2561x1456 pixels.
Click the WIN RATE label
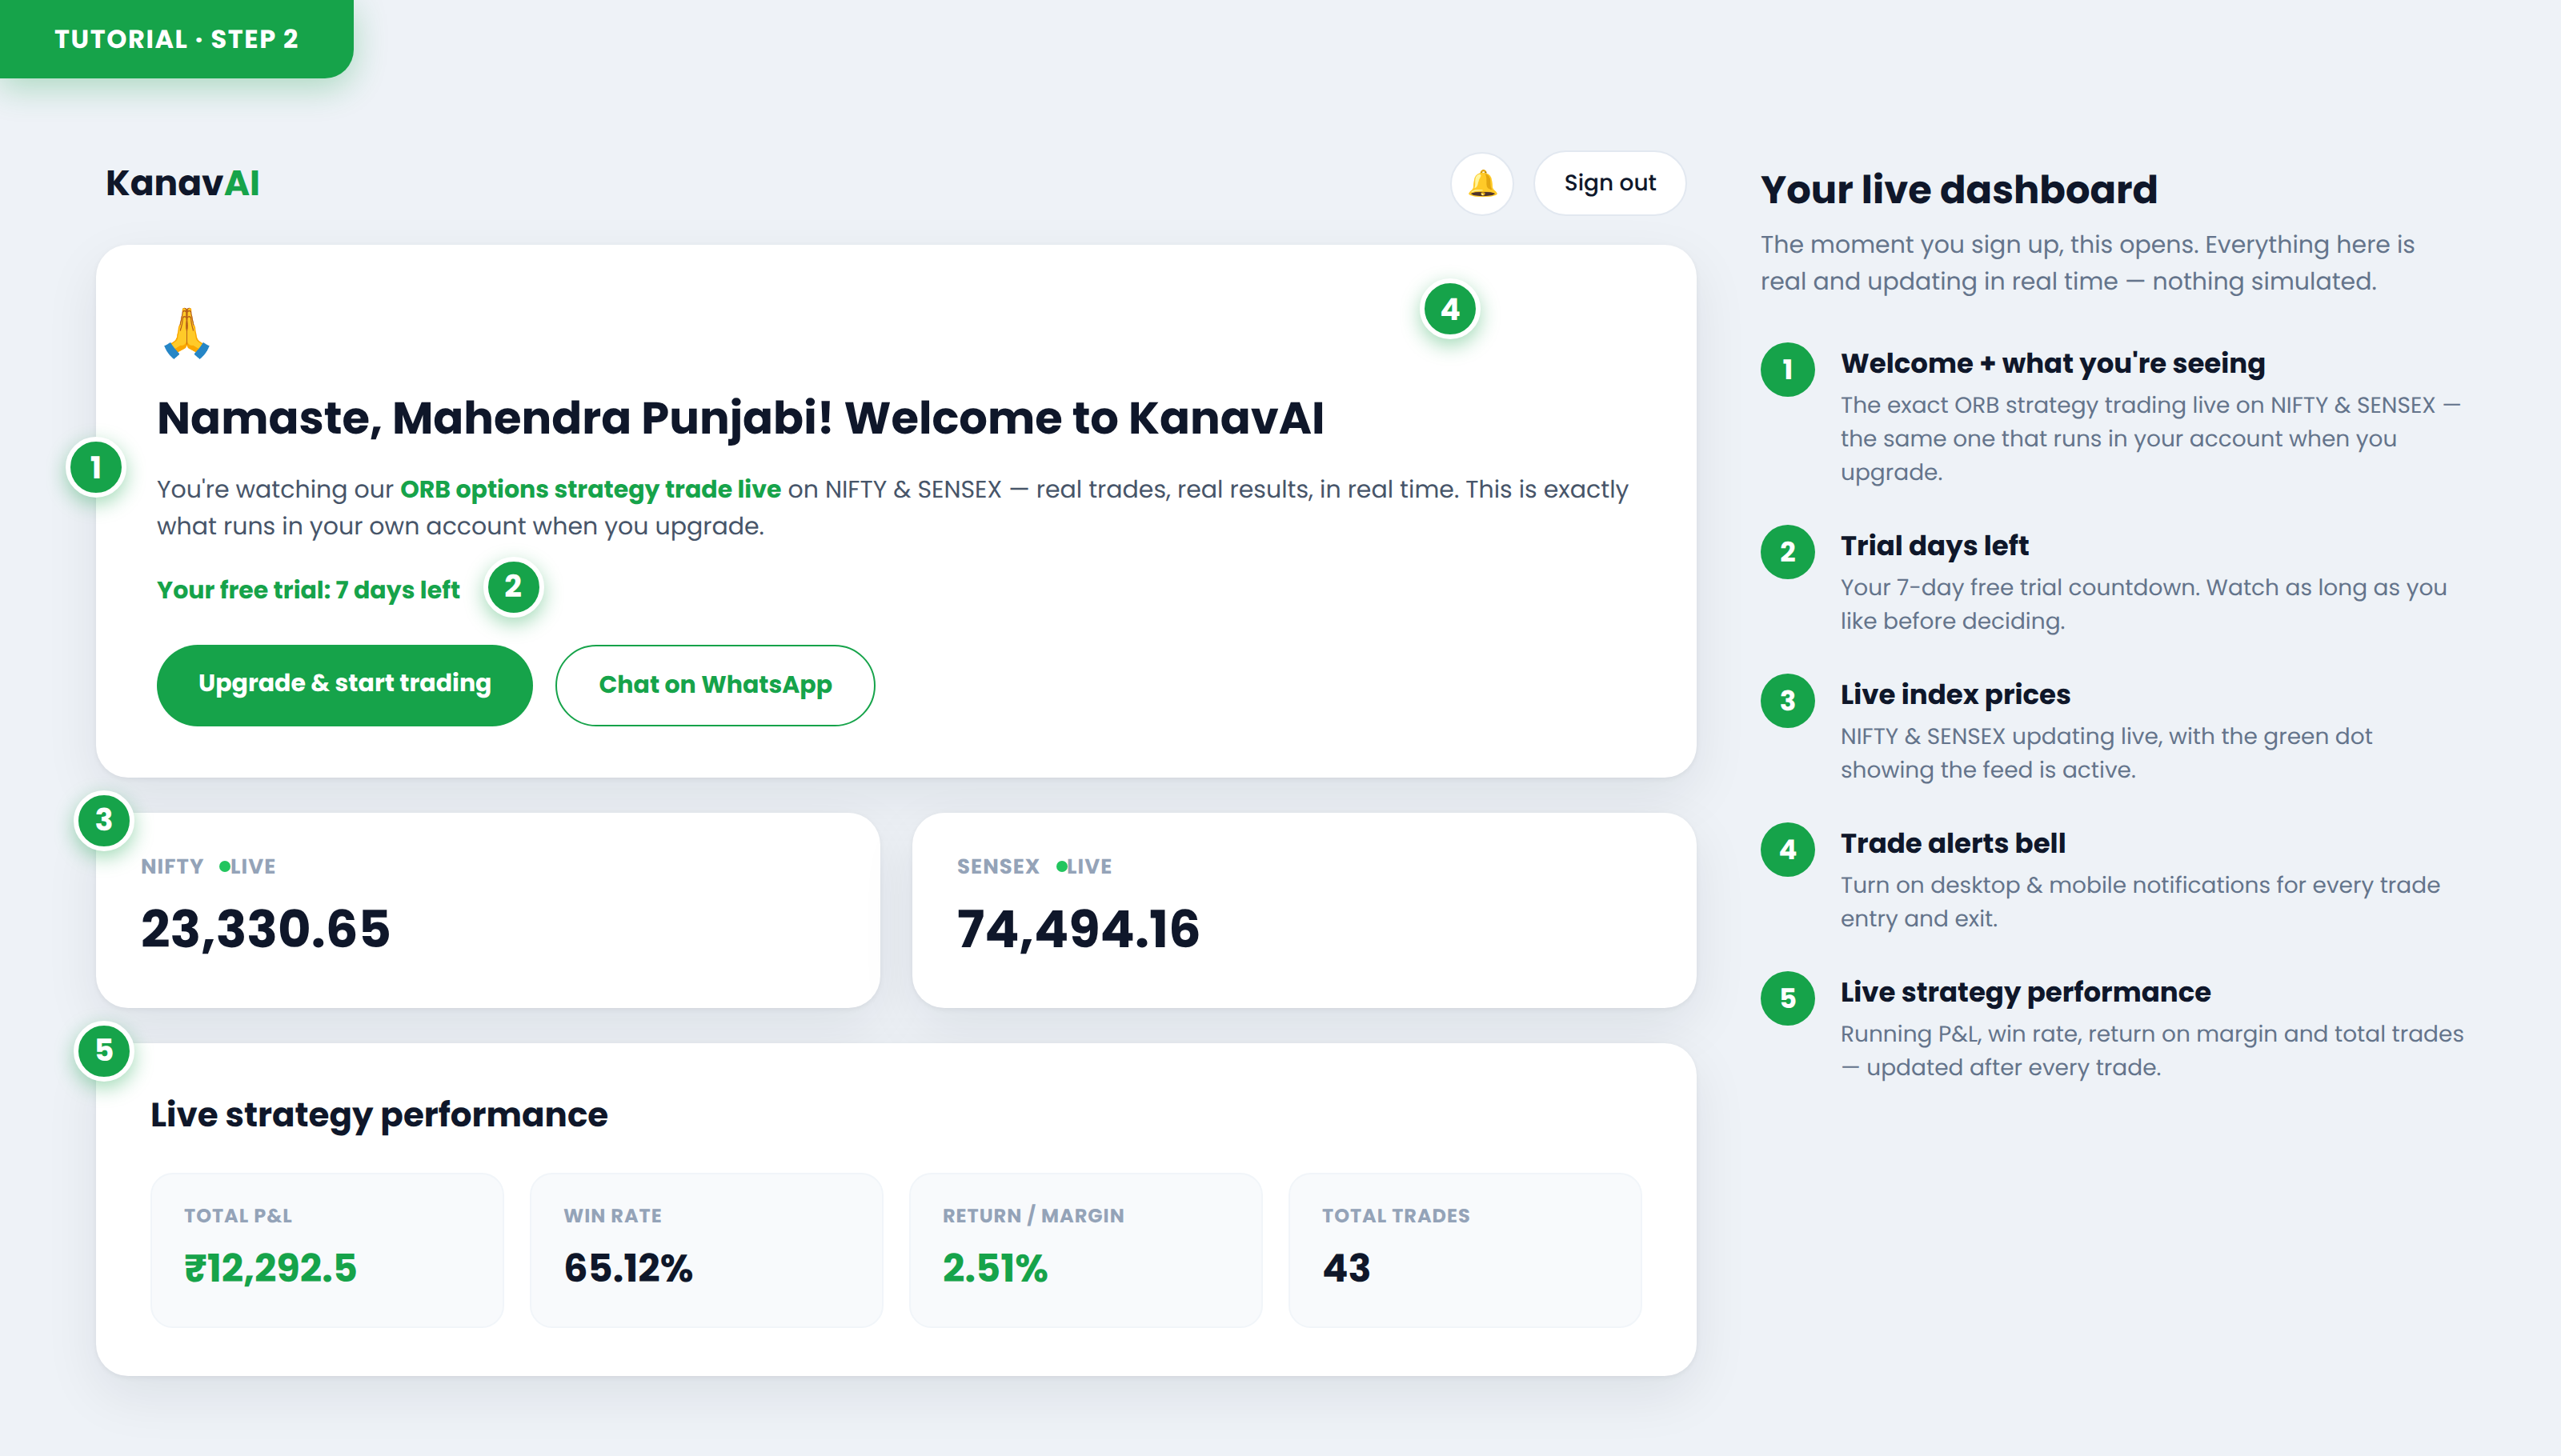pos(613,1216)
